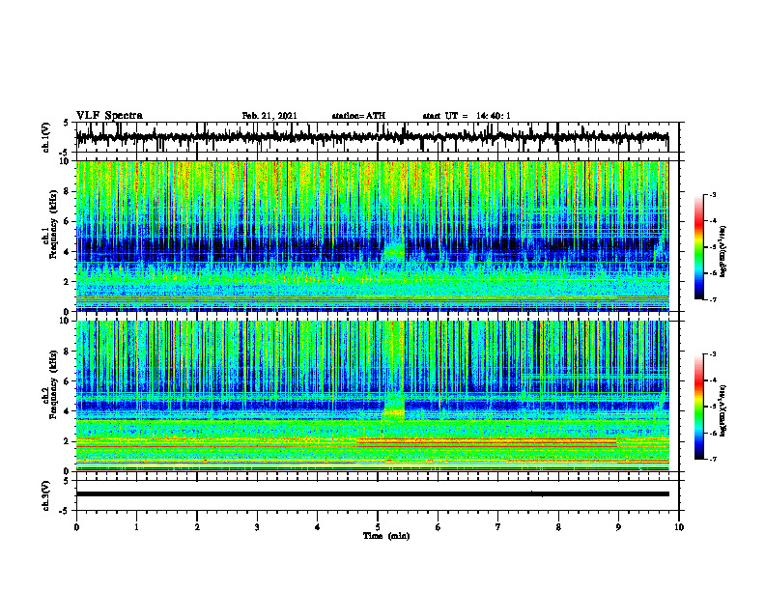Click the time axis tick label "5"
The image size is (765, 591).
378,527
